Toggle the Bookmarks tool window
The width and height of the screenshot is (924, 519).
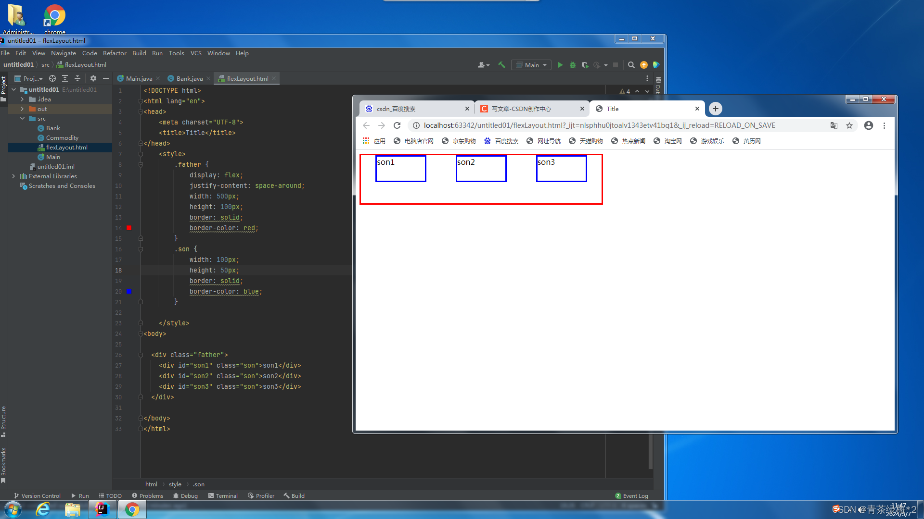(x=3, y=464)
